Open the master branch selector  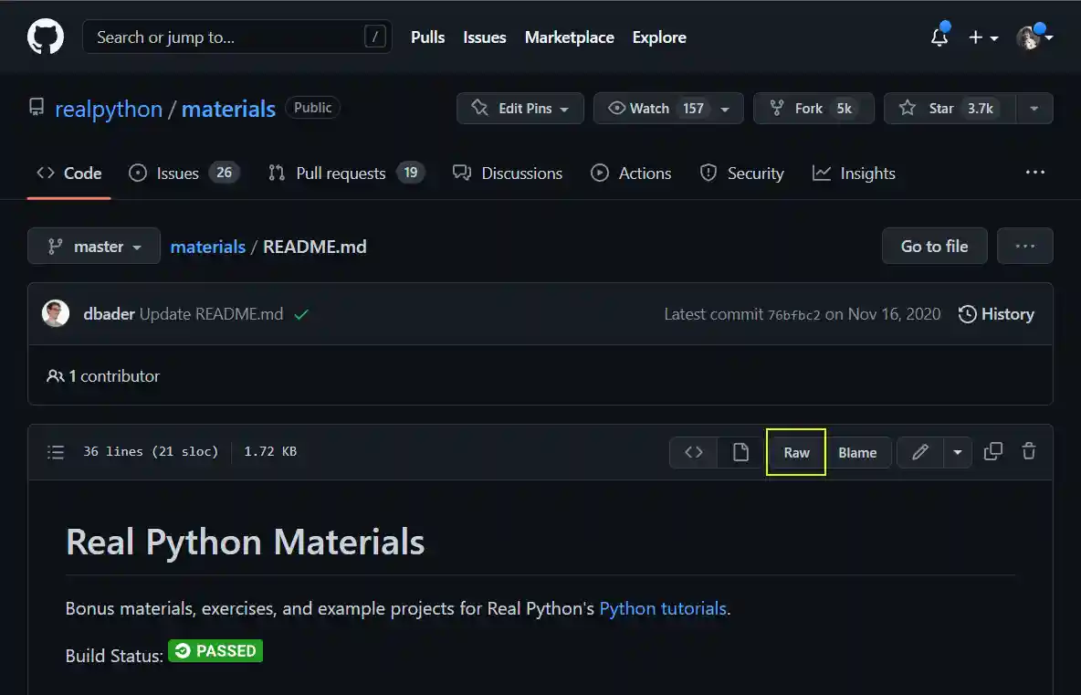pos(93,246)
